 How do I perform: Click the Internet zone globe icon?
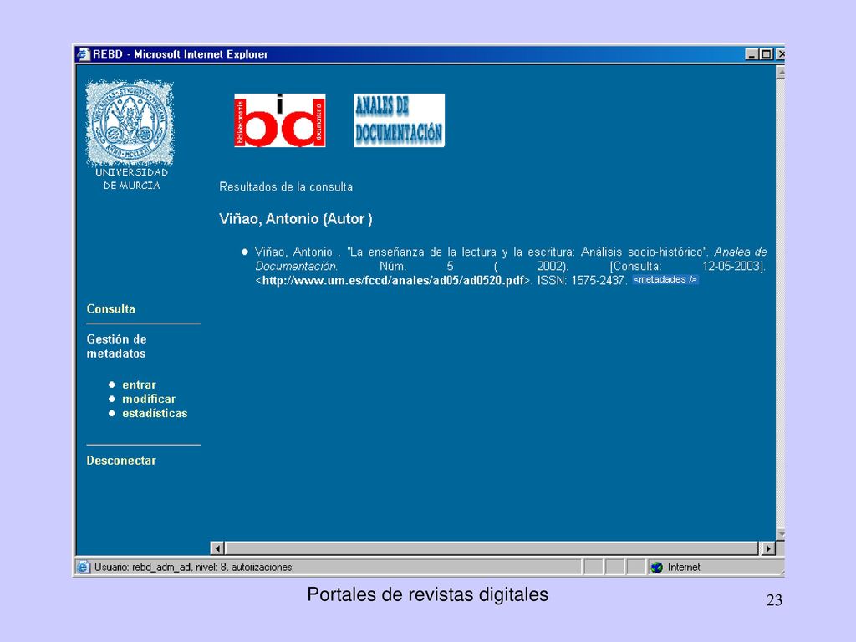[657, 568]
